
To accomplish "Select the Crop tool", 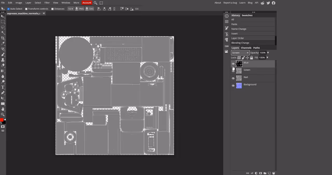I will (3, 38).
